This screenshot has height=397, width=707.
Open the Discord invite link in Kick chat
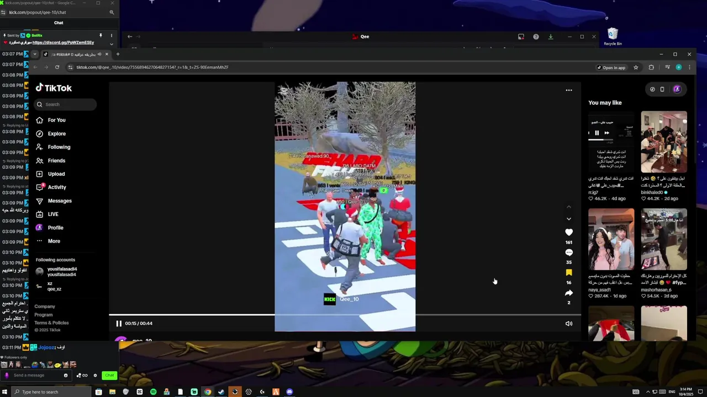[x=63, y=42]
